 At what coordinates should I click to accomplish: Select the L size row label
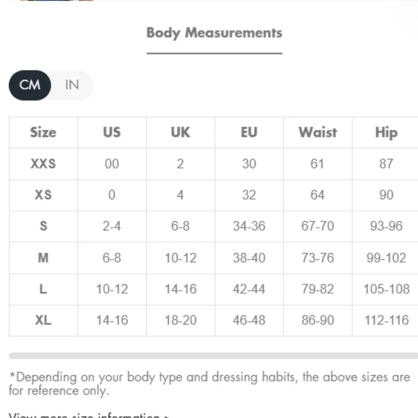pyautogui.click(x=43, y=289)
